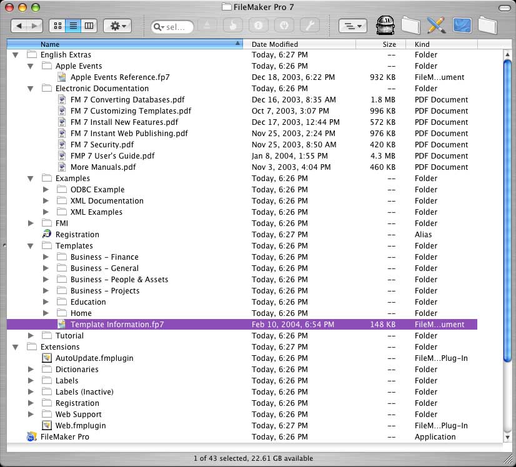Click the scrollbar up arrow

(x=507, y=54)
